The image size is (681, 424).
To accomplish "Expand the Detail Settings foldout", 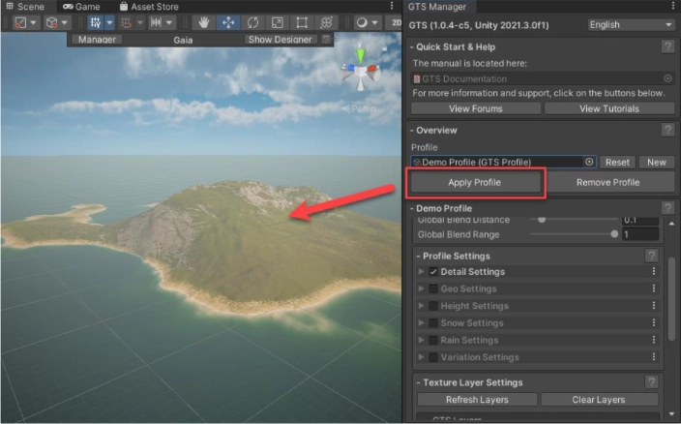I will coord(421,271).
